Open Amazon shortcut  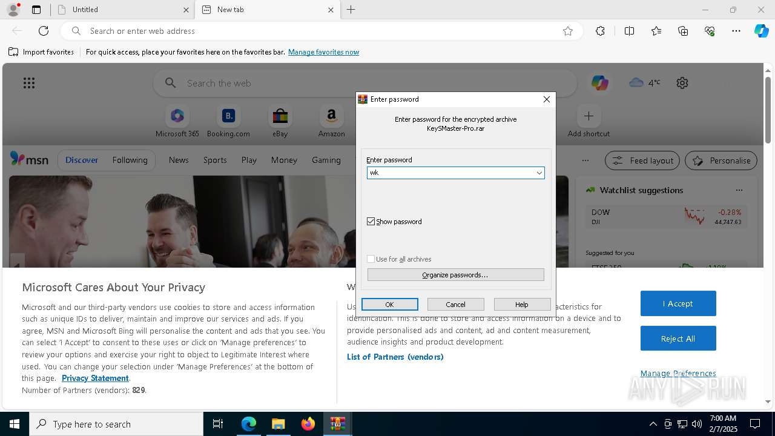tap(331, 122)
